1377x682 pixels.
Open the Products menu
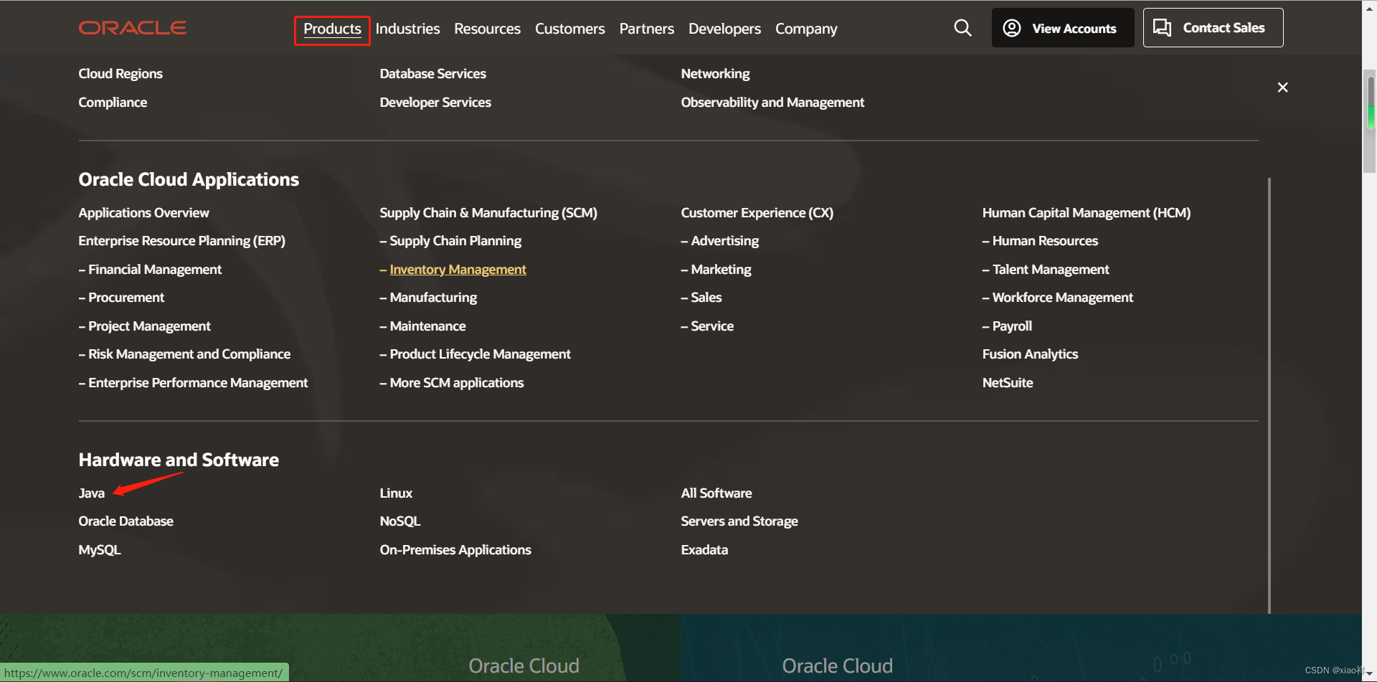tap(332, 29)
